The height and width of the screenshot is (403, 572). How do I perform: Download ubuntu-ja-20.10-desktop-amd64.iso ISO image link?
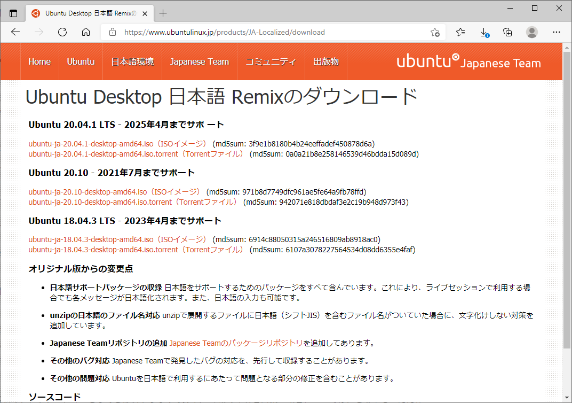[115, 192]
